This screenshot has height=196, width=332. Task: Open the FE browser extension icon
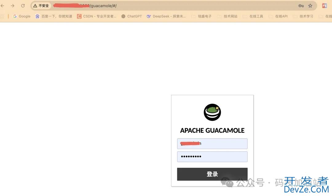(x=324, y=6)
